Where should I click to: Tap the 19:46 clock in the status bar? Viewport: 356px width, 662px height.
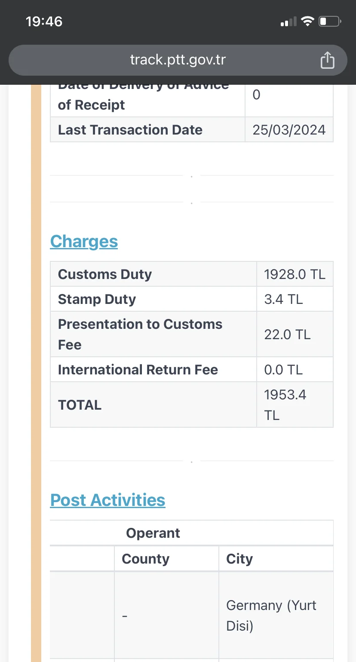44,21
